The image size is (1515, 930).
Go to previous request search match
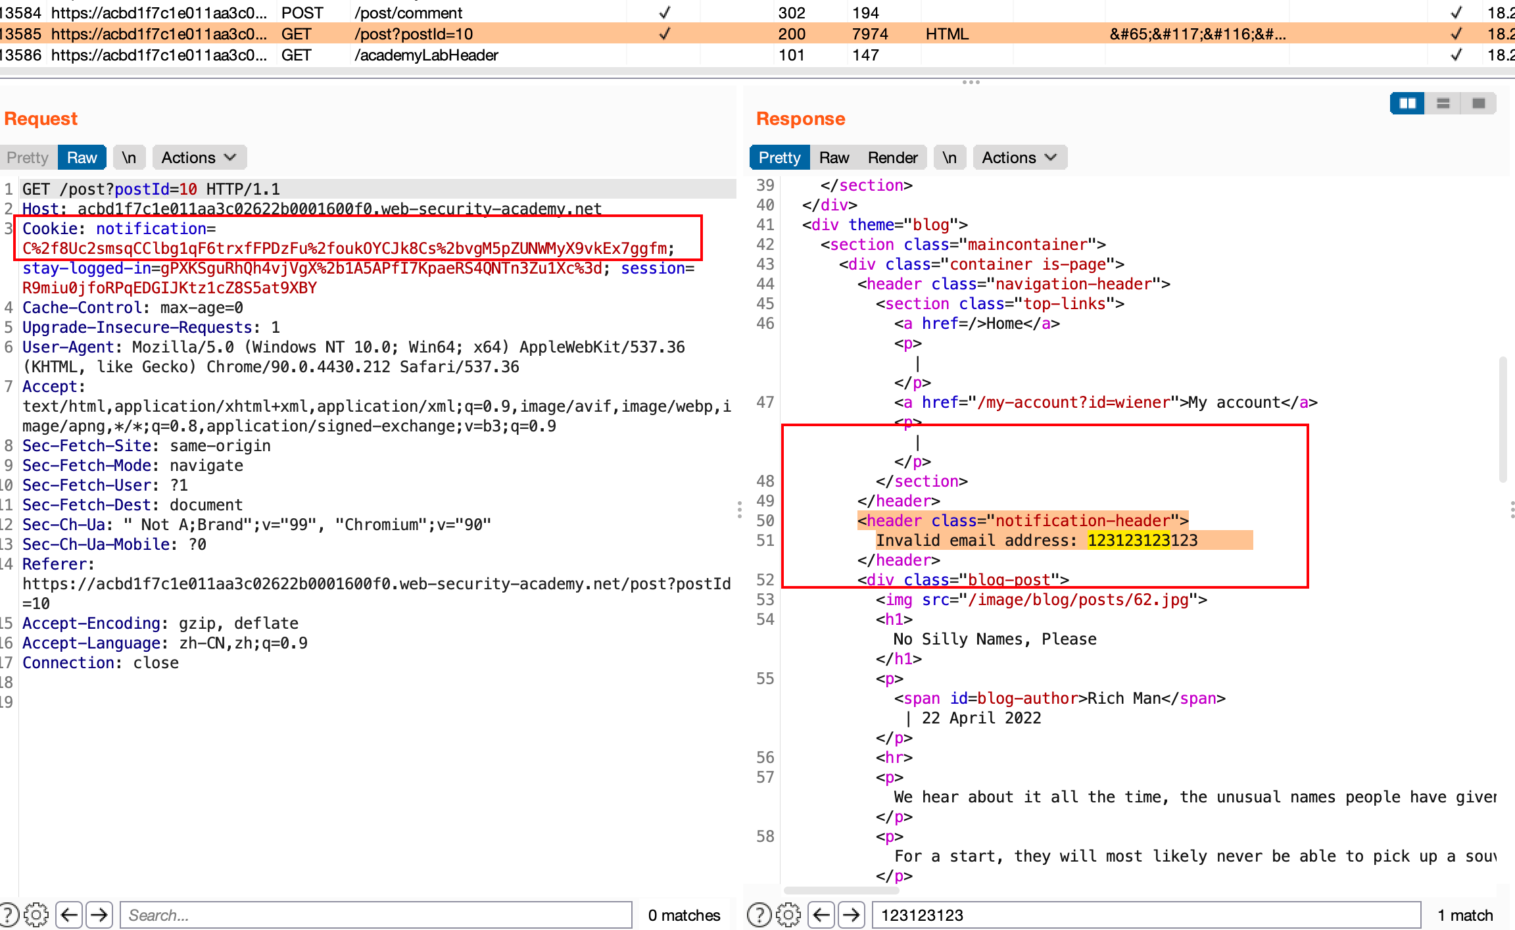tap(69, 915)
